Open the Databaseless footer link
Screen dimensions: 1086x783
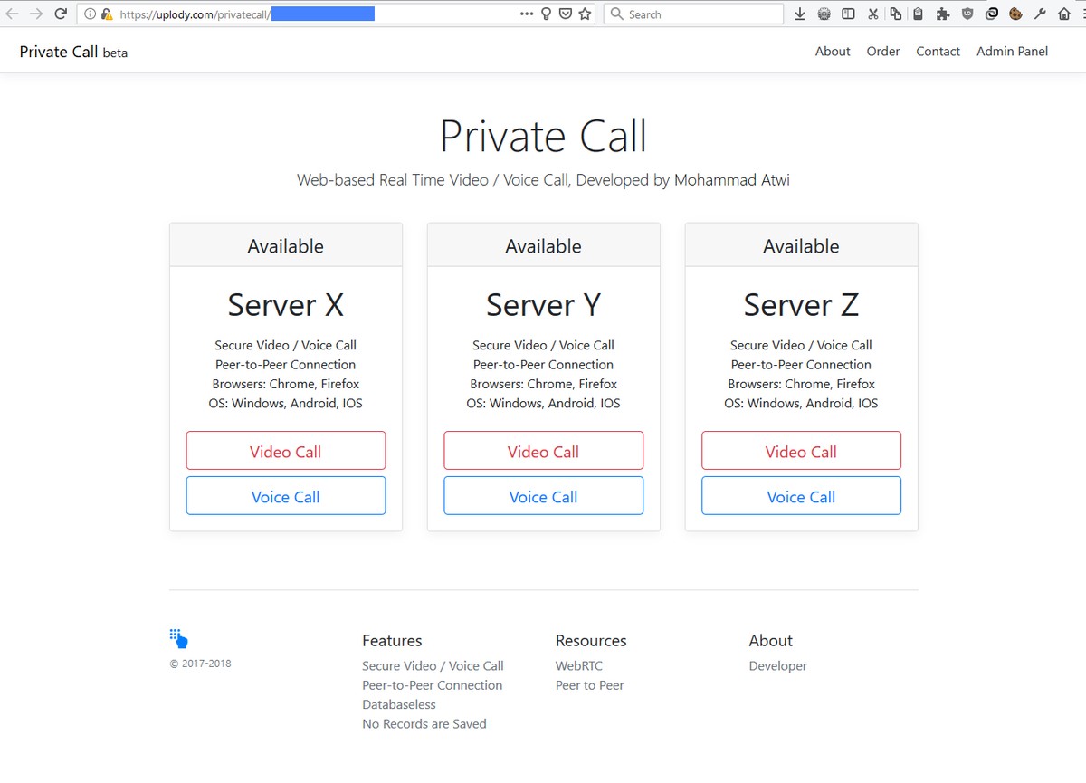[x=398, y=704]
